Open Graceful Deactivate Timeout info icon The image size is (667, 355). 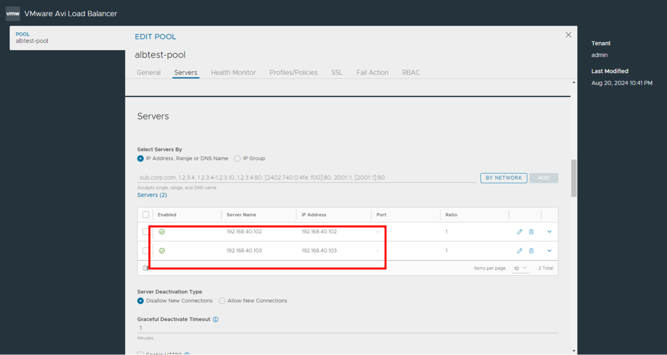pos(216,319)
